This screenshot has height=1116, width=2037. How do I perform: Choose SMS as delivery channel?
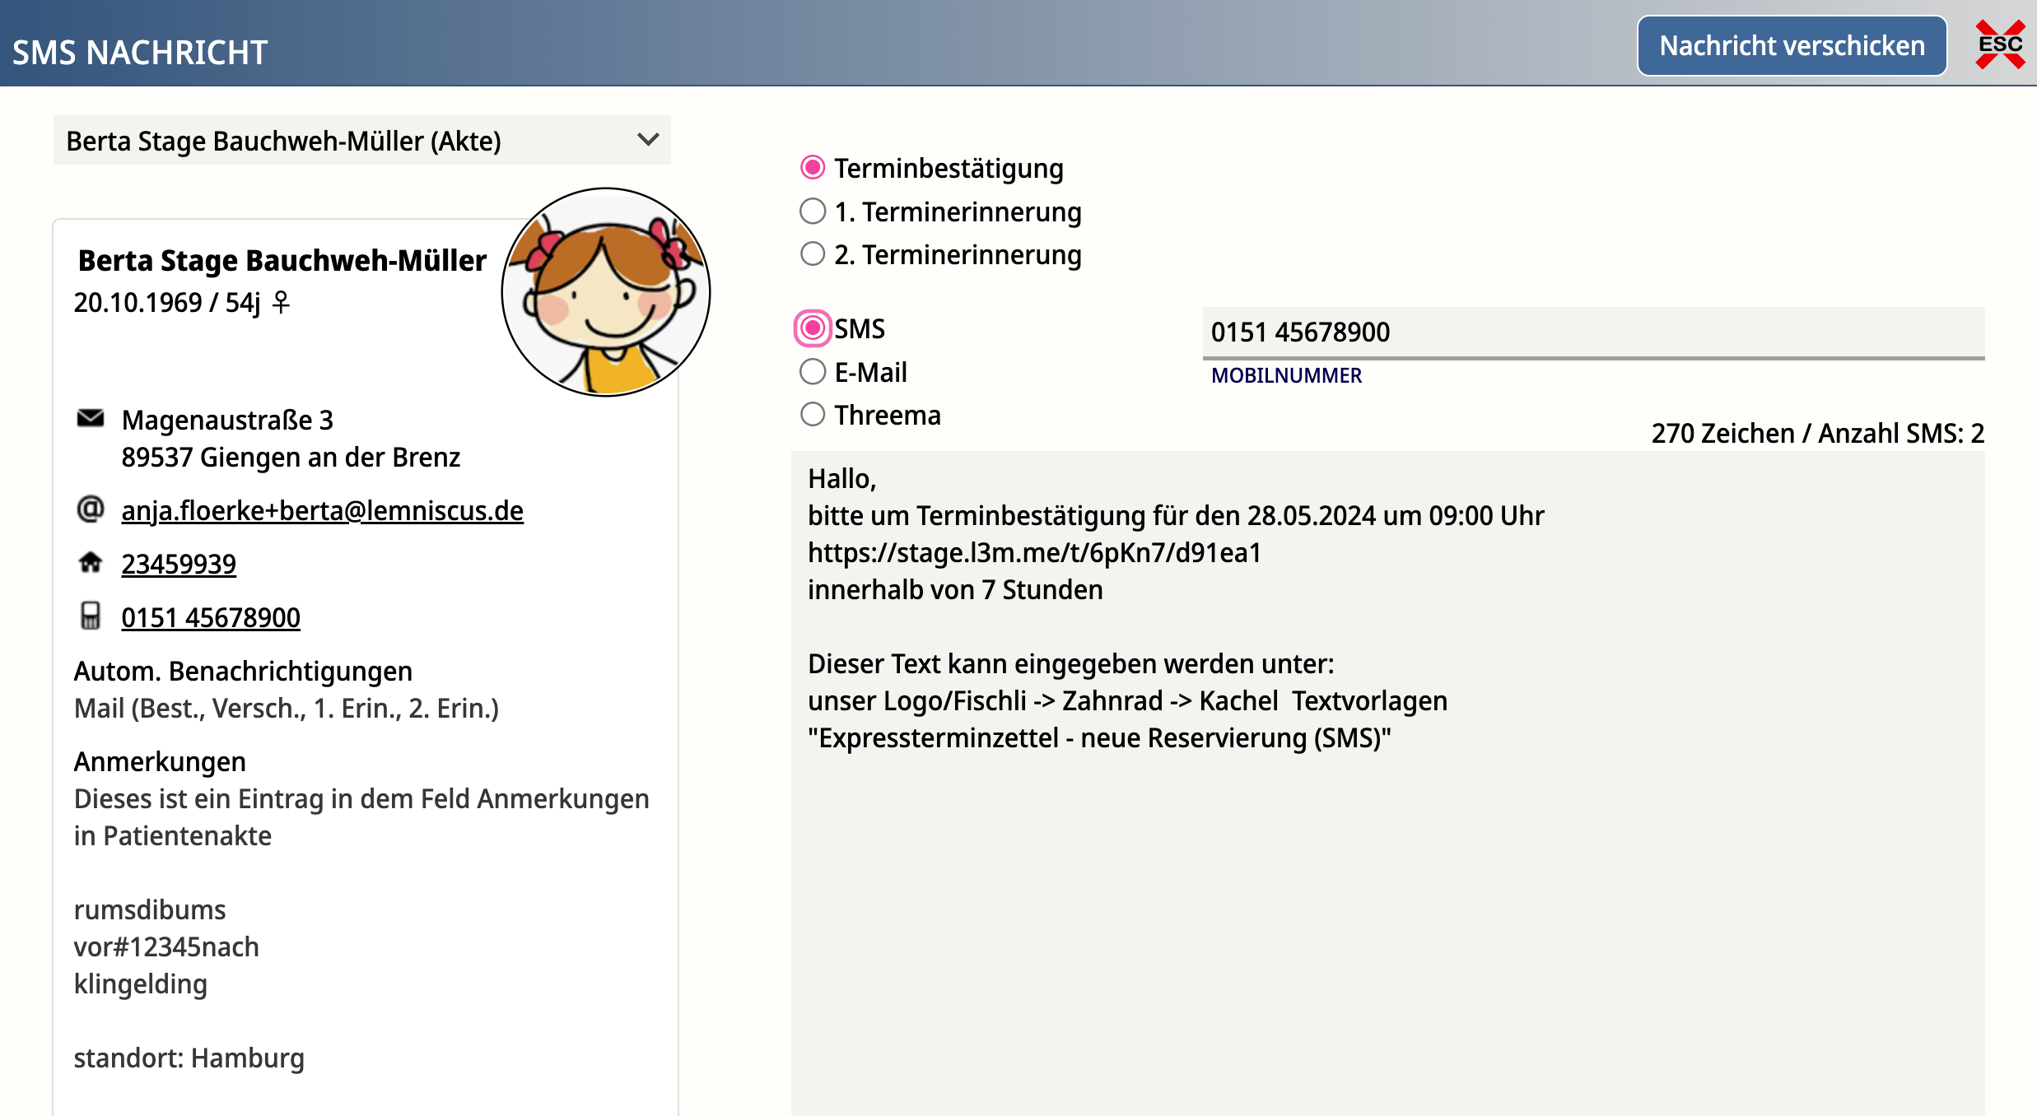coord(812,328)
